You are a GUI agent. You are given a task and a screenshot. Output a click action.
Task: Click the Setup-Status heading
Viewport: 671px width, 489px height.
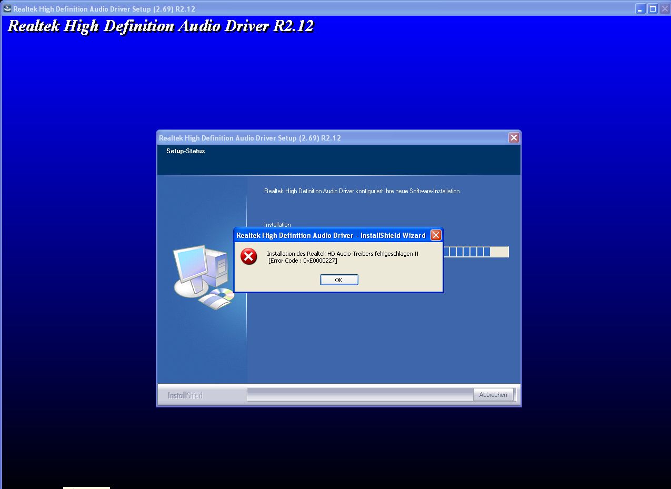point(186,151)
